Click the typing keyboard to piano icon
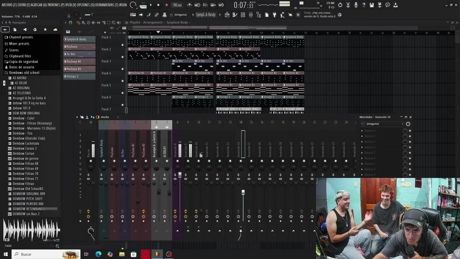 point(133,15)
